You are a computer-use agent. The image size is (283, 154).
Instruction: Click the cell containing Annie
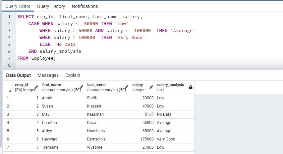(62, 98)
